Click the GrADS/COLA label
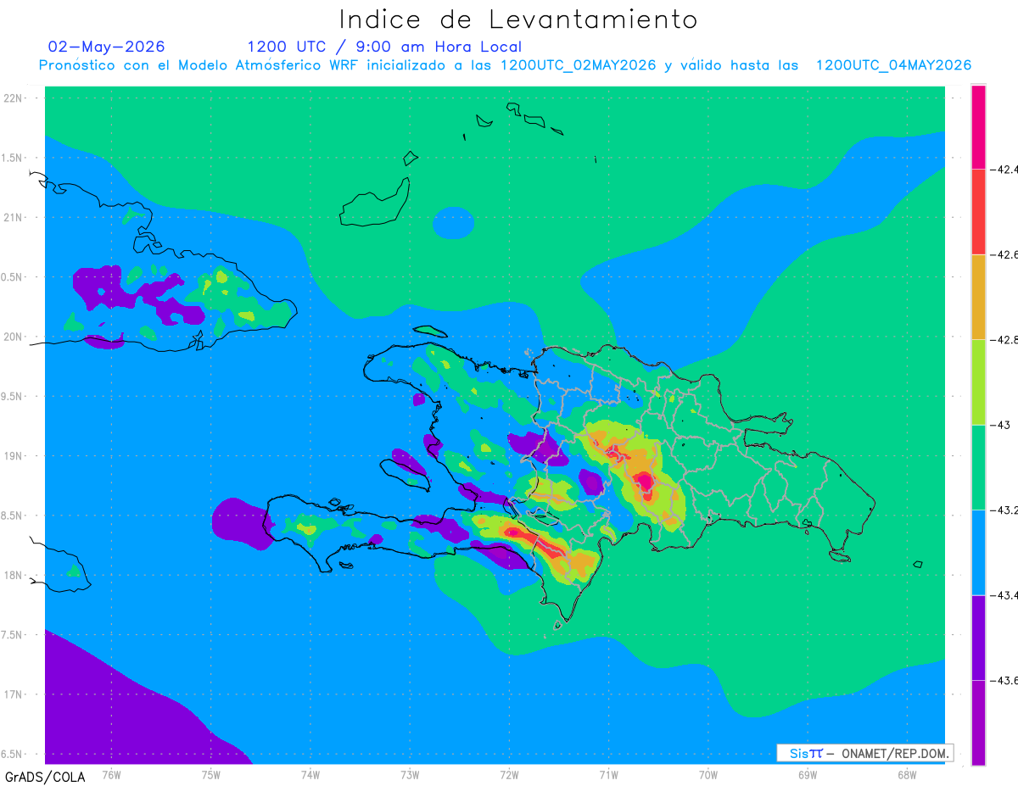The height and width of the screenshot is (786, 1018). click(x=39, y=777)
